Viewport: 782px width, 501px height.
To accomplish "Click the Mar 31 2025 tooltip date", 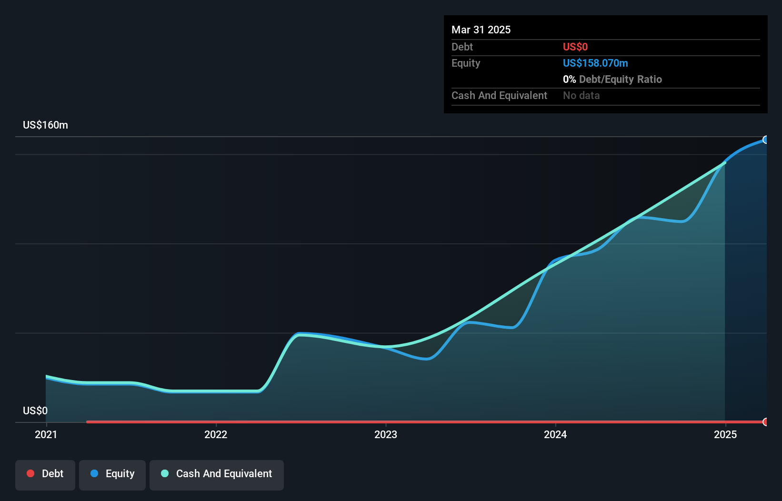I will (x=481, y=30).
